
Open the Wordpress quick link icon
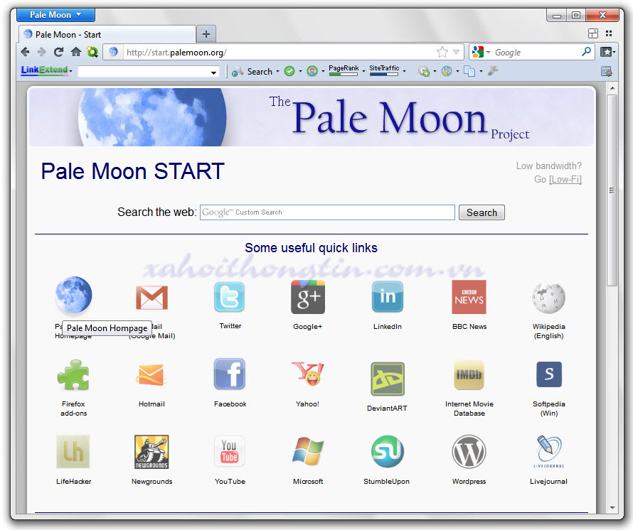469,451
